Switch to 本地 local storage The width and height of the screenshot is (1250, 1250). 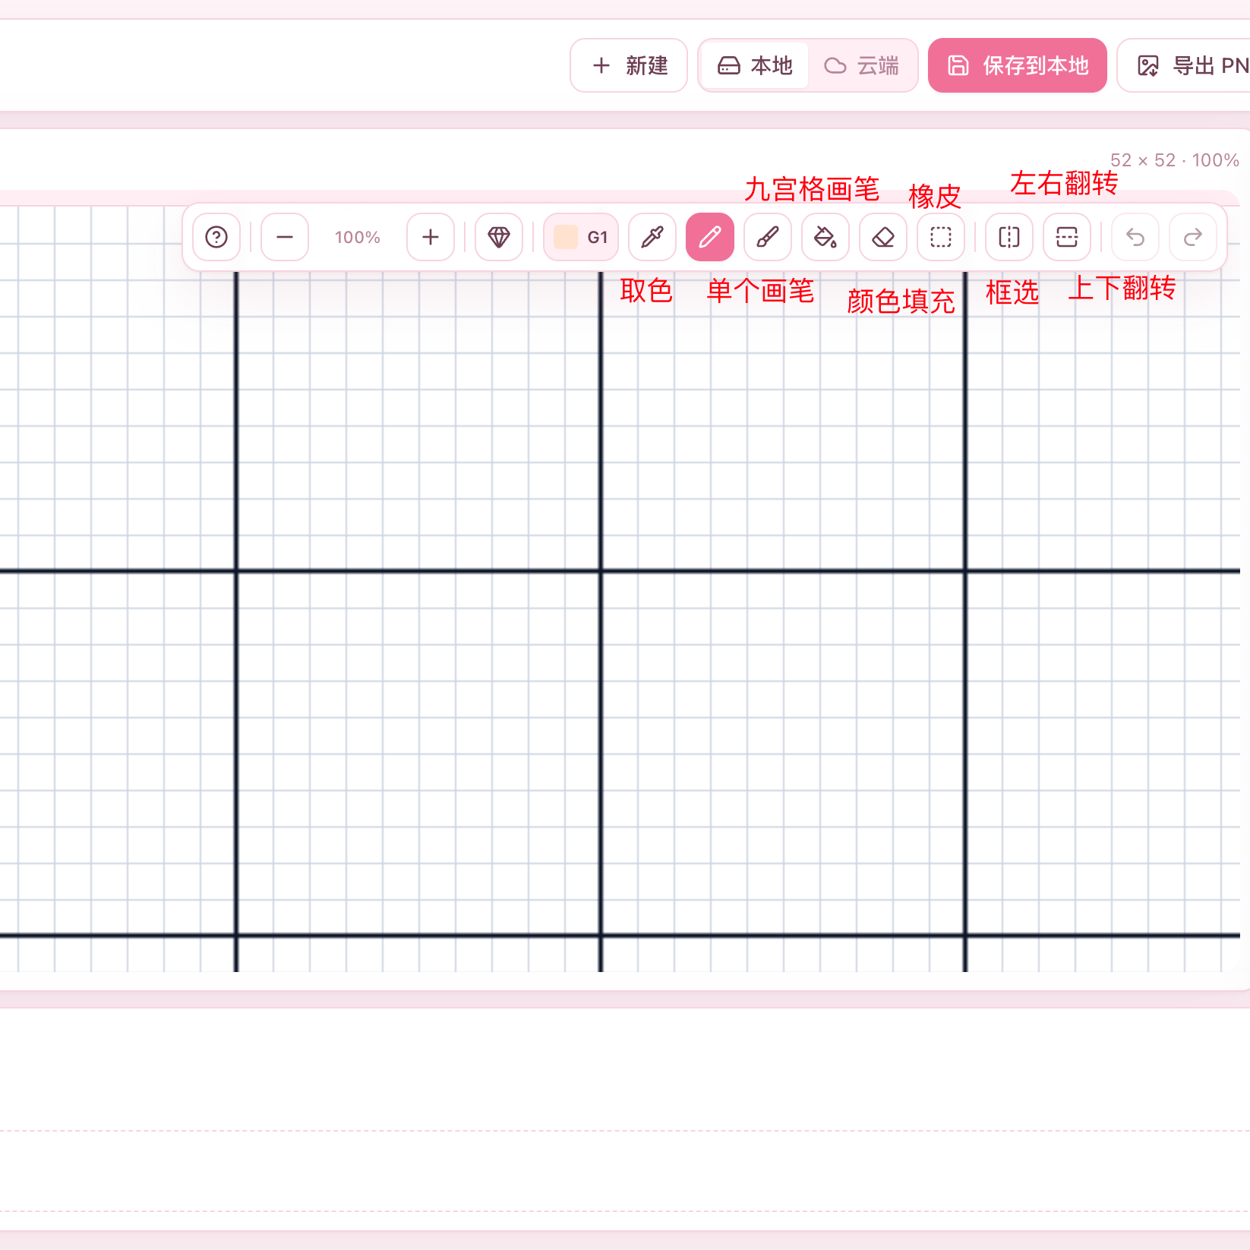click(x=755, y=65)
